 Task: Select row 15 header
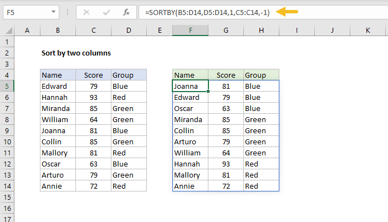pyautogui.click(x=7, y=197)
